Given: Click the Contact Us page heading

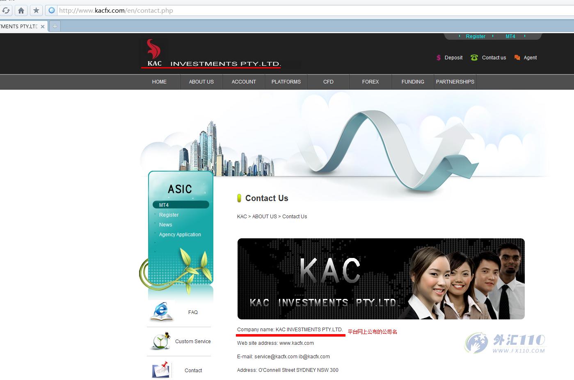Looking at the screenshot, I should point(267,199).
